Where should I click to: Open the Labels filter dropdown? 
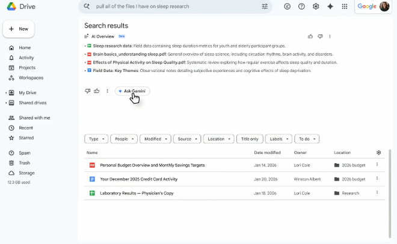point(279,139)
